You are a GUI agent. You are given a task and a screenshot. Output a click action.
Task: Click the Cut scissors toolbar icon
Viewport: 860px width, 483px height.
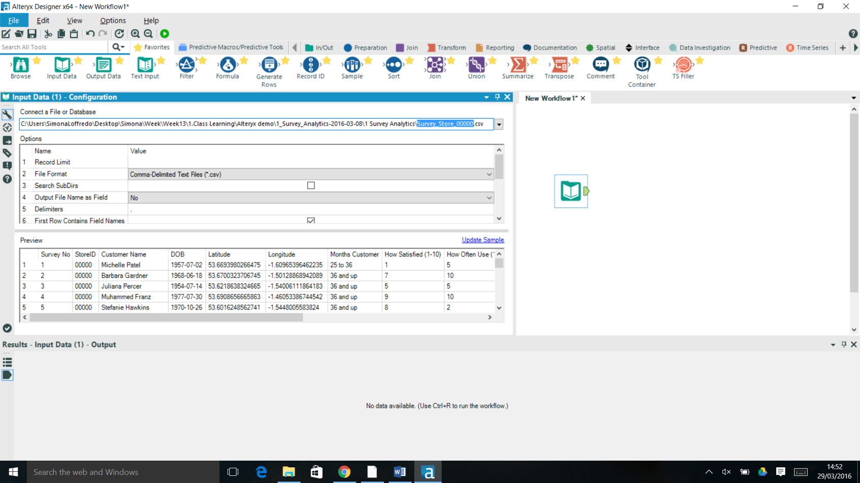48,33
